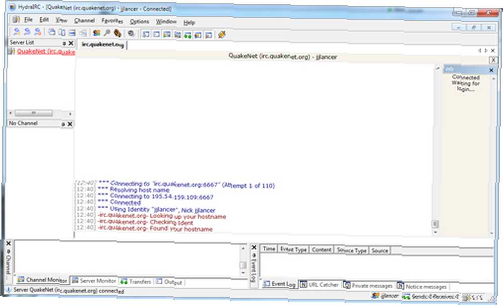Select QuakeNet server in Server List

coord(46,51)
